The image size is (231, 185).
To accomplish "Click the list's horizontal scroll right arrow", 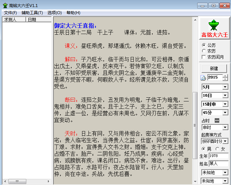I will click(x=49, y=181).
